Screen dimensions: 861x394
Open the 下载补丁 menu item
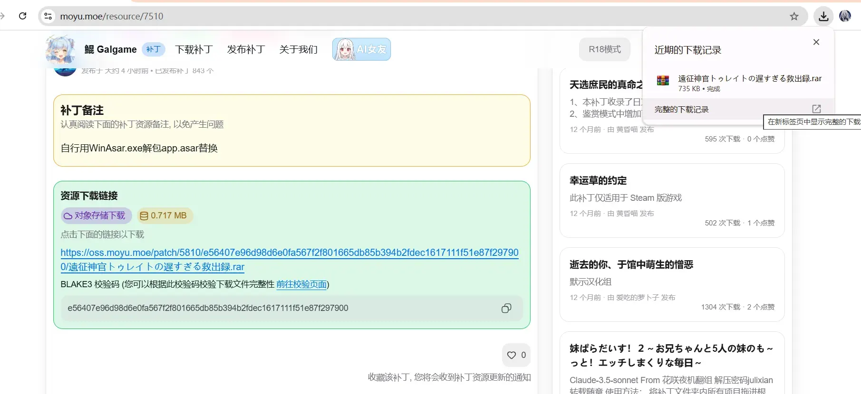[x=193, y=49]
